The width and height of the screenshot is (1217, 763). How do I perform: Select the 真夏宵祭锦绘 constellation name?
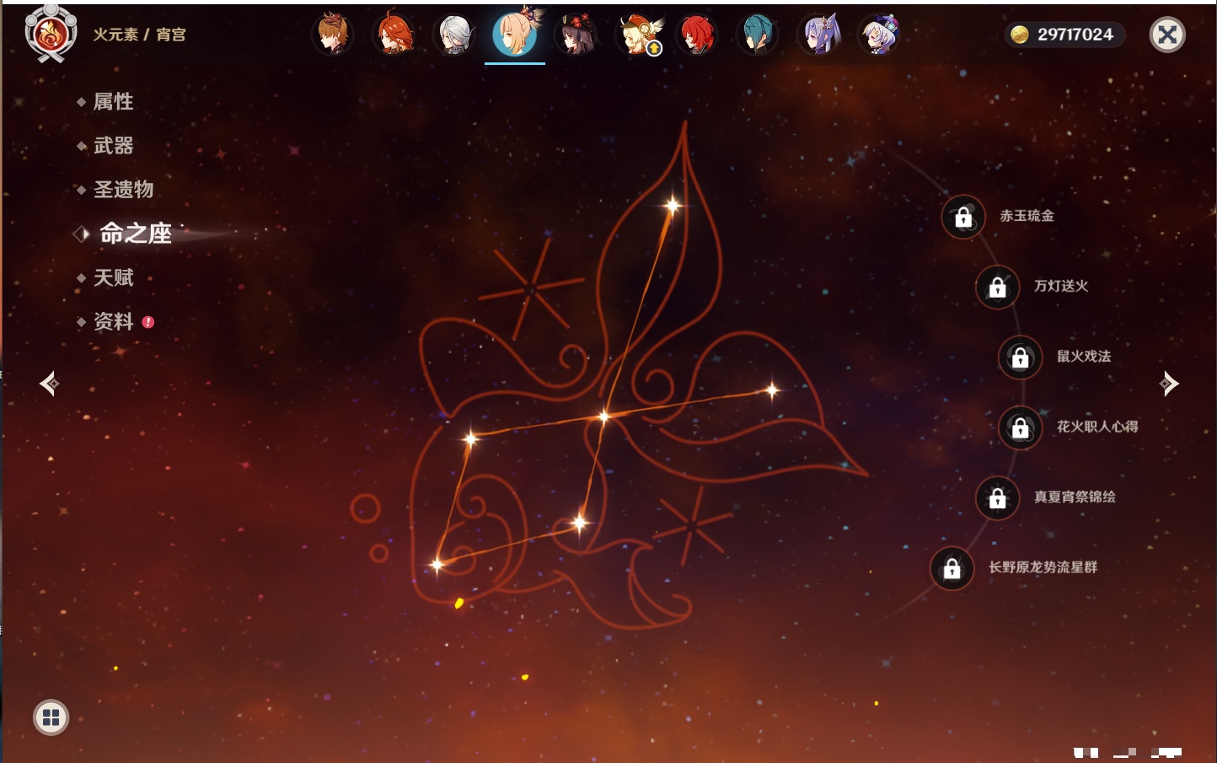(1075, 497)
